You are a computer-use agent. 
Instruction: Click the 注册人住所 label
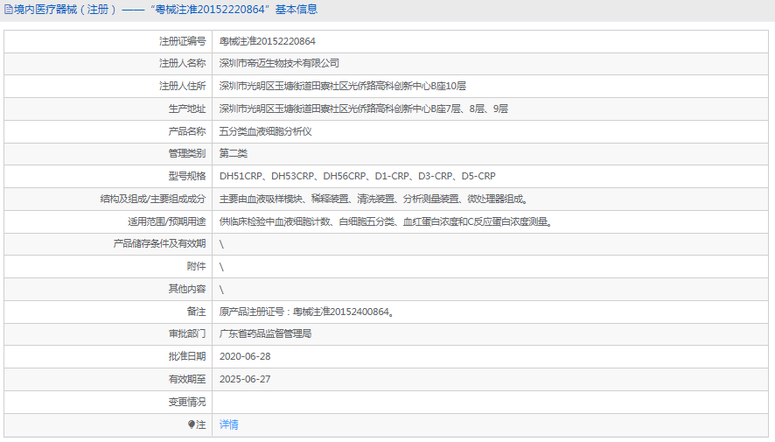tap(183, 86)
